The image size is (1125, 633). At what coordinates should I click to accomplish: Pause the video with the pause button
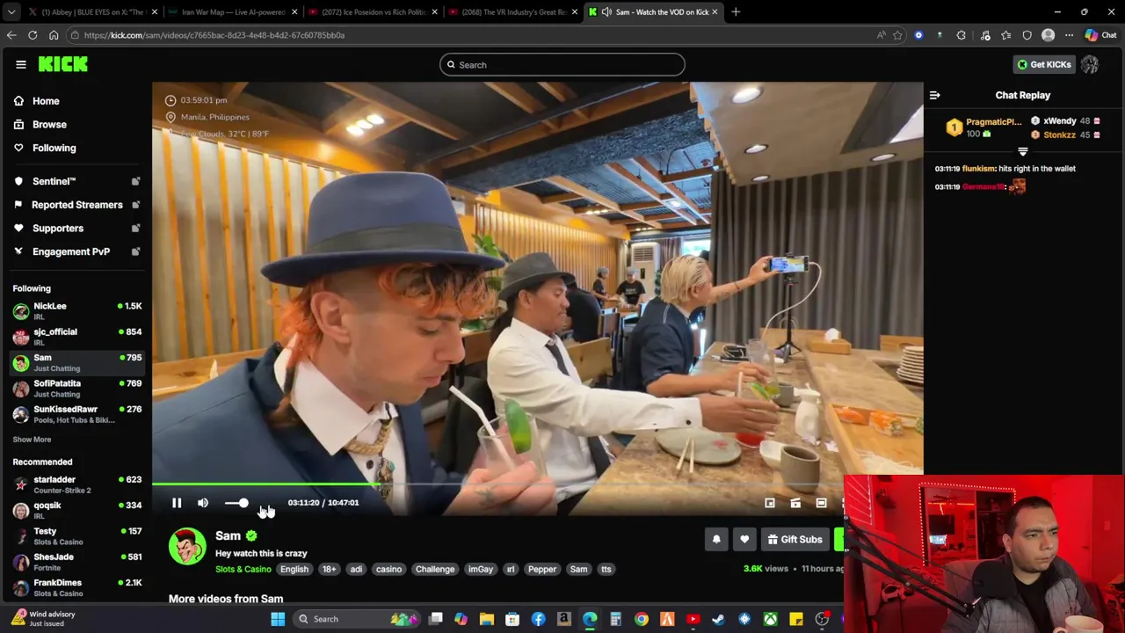coord(177,503)
